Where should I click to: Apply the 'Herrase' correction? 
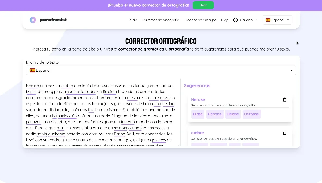tap(215, 114)
